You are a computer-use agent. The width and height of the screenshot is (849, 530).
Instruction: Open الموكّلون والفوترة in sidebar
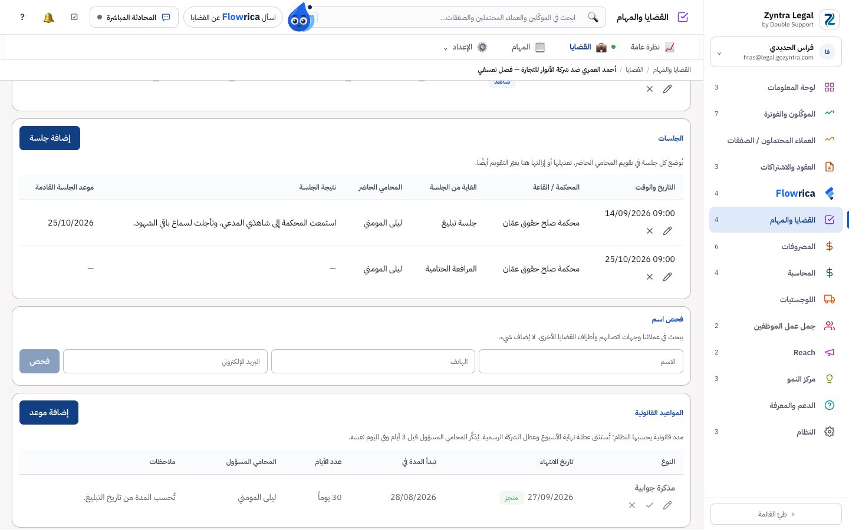(x=775, y=114)
